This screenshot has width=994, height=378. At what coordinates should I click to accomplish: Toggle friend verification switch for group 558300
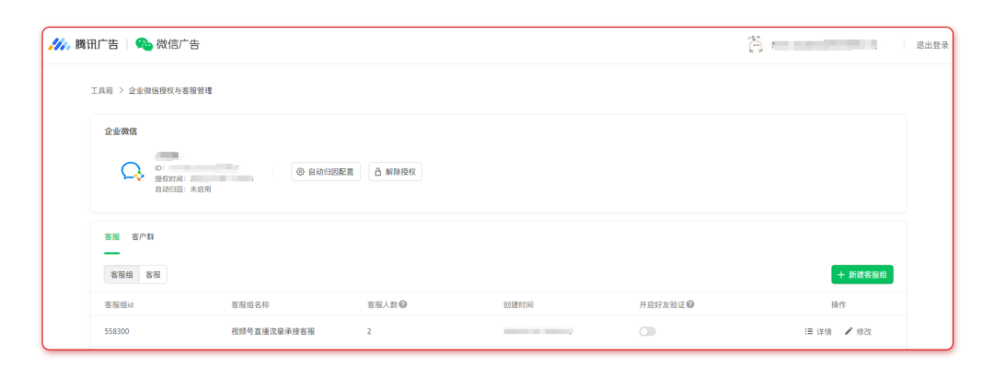[648, 331]
